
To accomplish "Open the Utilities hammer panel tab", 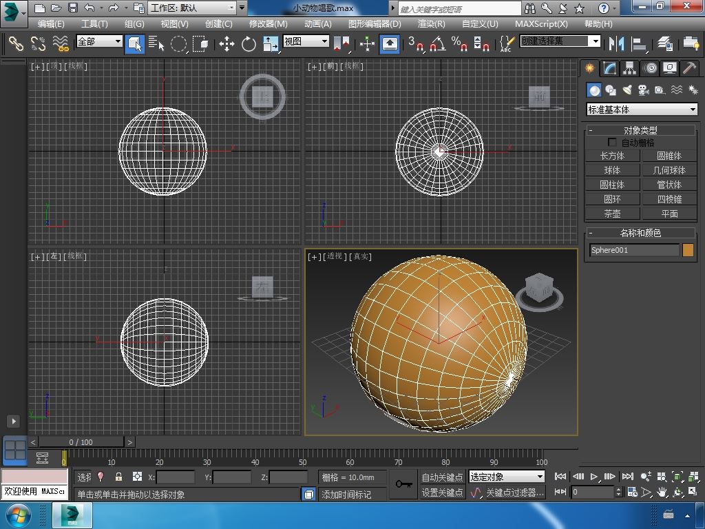I will coord(689,68).
